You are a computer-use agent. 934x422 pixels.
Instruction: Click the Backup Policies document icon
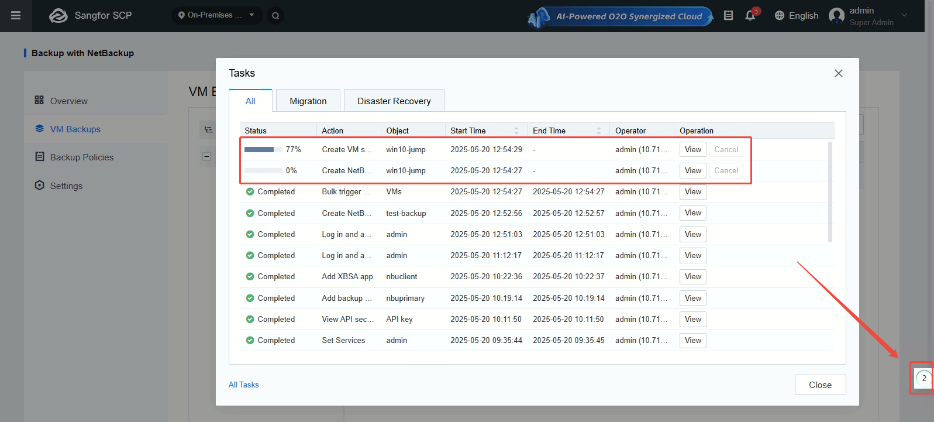(40, 156)
